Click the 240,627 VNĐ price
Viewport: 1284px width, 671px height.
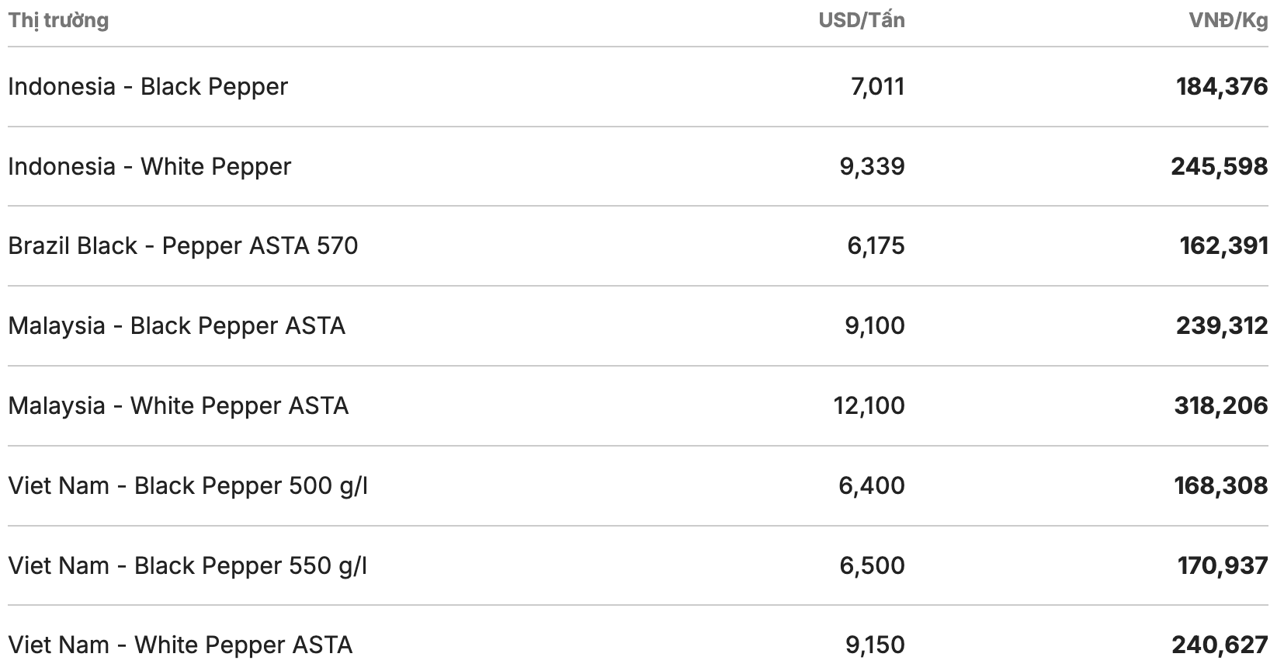pos(1219,645)
